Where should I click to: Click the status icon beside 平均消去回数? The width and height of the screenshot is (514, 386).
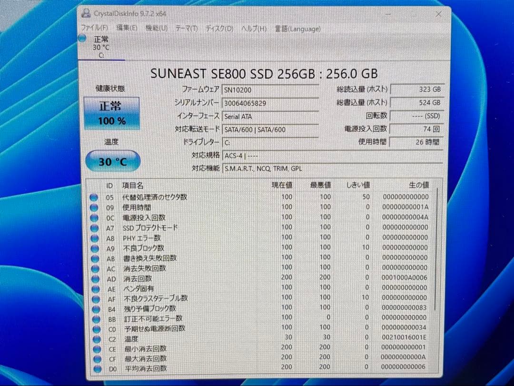click(x=94, y=368)
